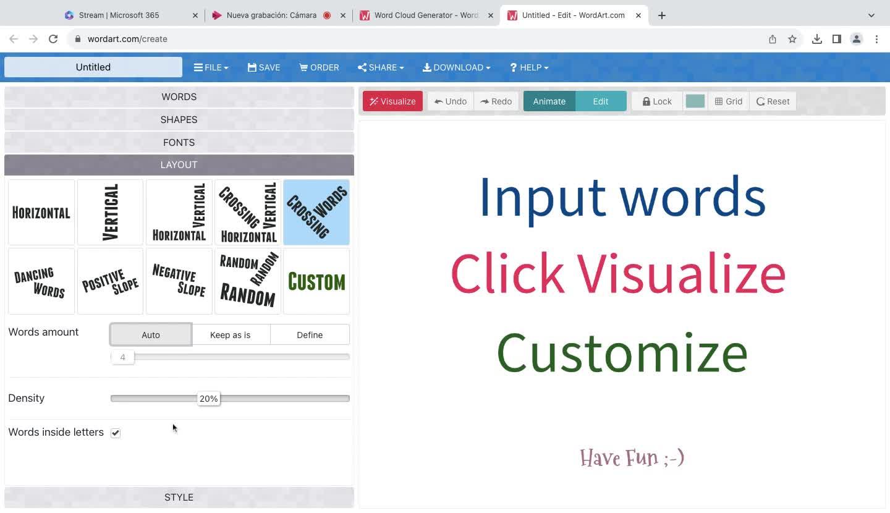Open the ORDER page
The height and width of the screenshot is (513, 890).
(x=319, y=67)
